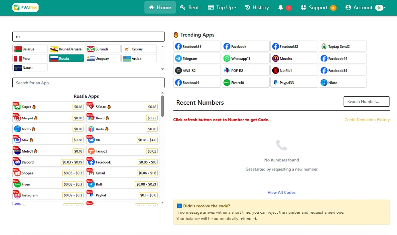Open Paypal33 in Trending Apps
The image size is (397, 235).
click(294, 82)
